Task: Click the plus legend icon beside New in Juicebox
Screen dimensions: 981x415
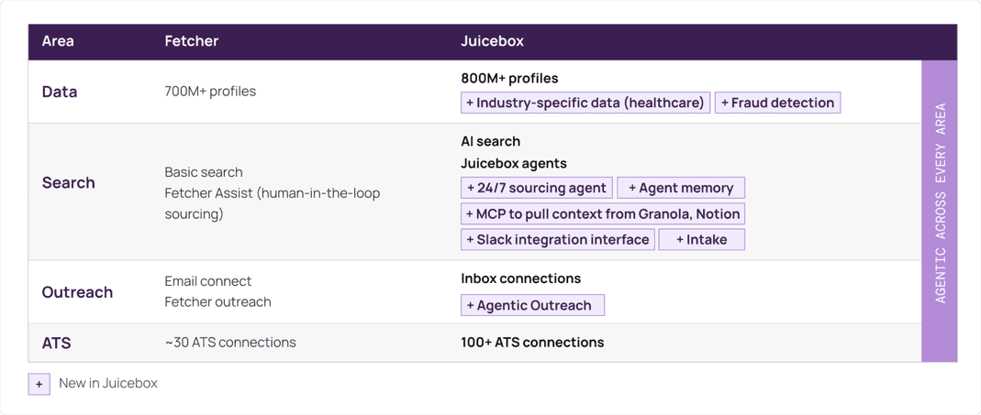Action: (39, 384)
